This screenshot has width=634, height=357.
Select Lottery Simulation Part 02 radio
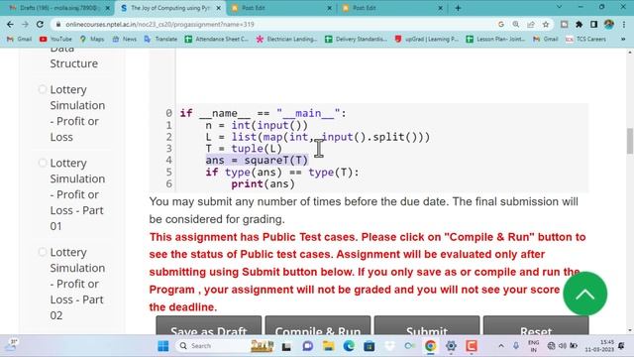(43, 252)
